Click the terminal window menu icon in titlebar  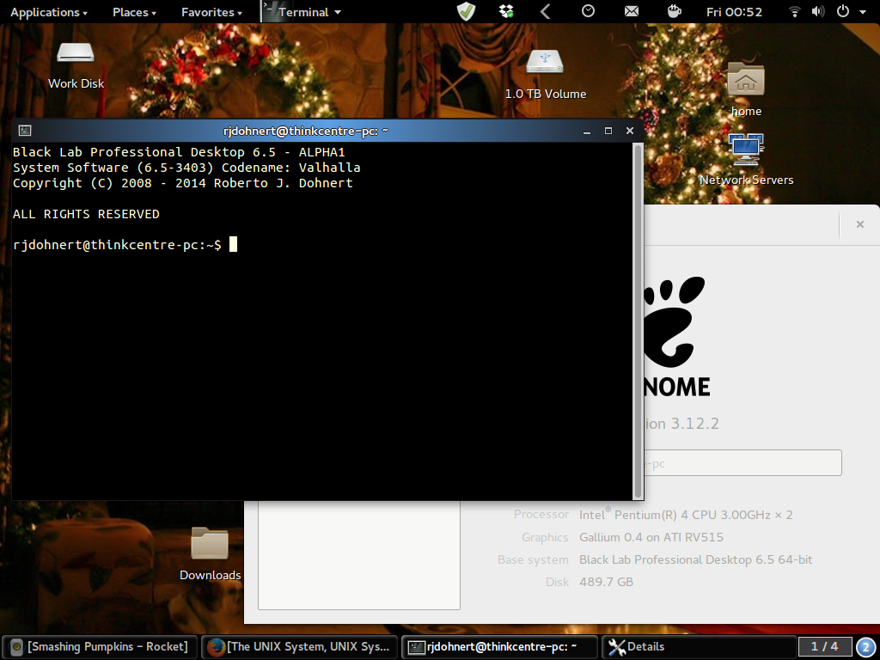(x=25, y=131)
